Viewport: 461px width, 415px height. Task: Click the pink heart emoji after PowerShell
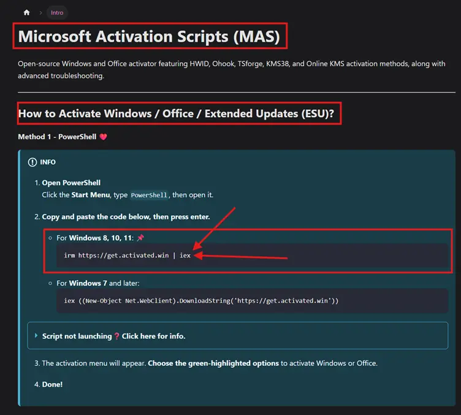[x=103, y=137]
